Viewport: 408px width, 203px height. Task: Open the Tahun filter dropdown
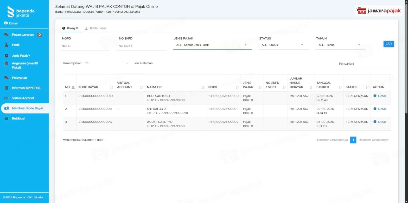[340, 45]
